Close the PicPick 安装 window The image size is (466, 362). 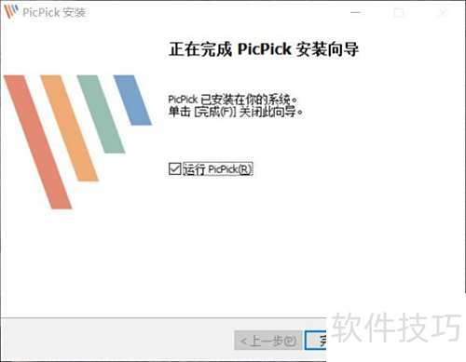443,12
